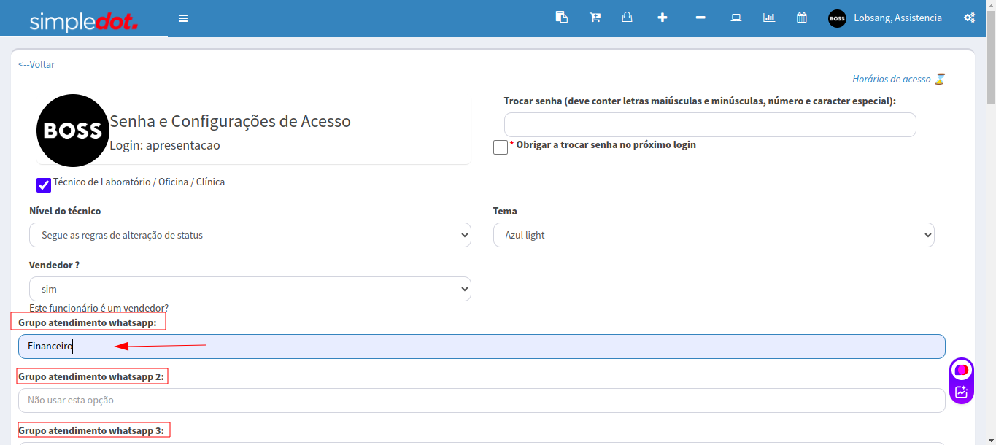Expand the Vendedor dropdown

tap(250, 289)
